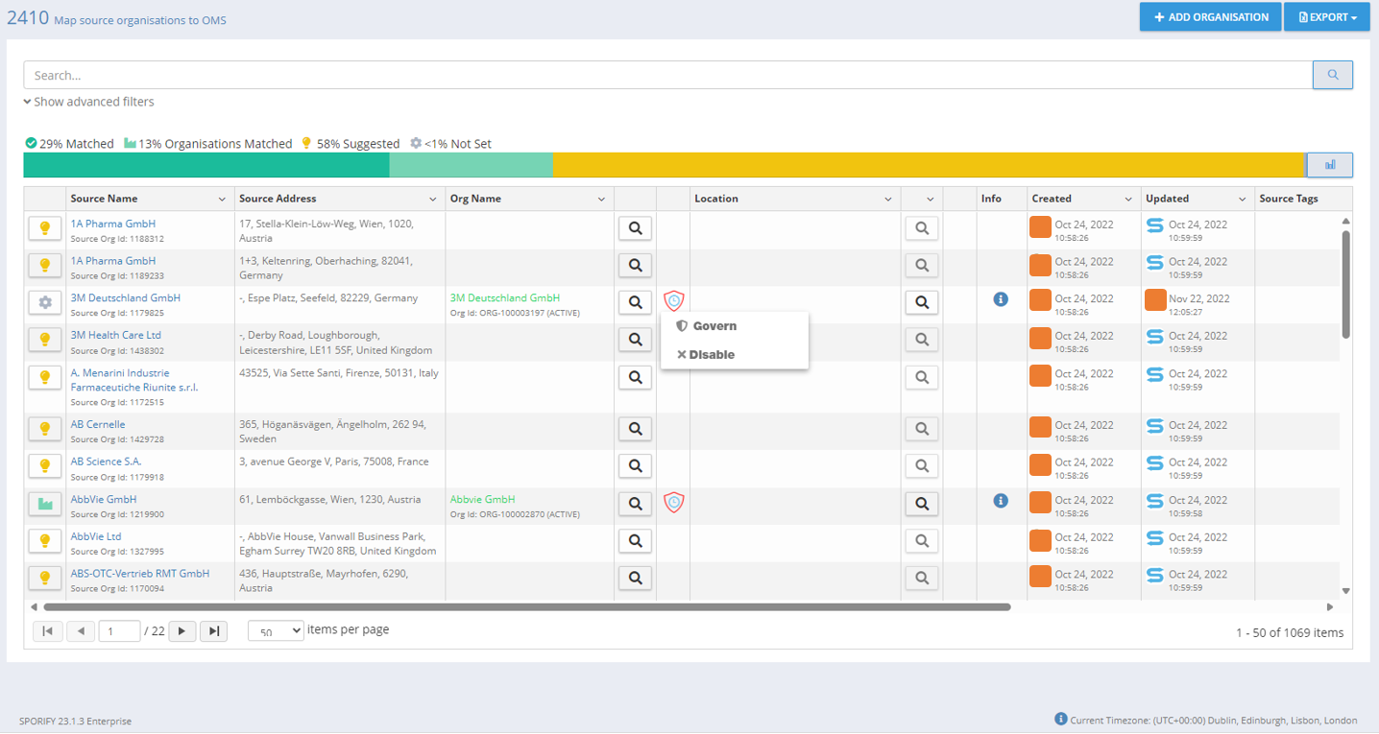Click the search magnifier button beside search field
The image size is (1379, 734).
coord(1332,75)
